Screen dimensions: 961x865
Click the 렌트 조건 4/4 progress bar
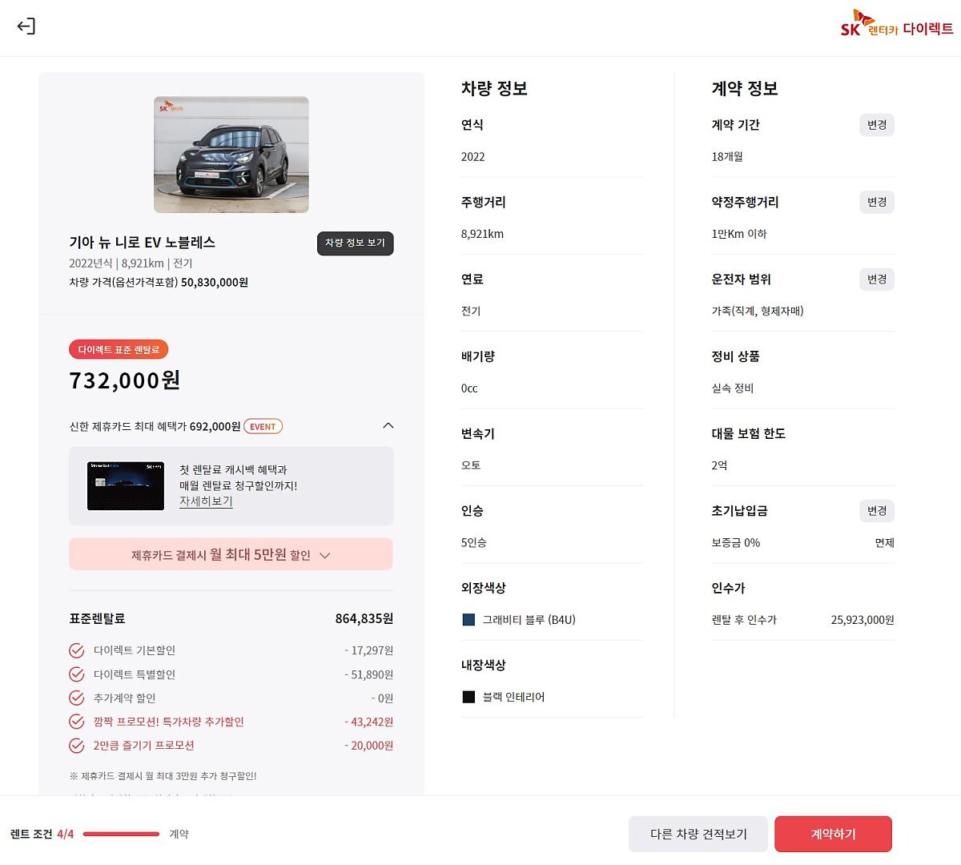point(121,834)
